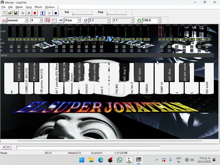Open the Windows Start menu
Image resolution: width=220 pixels, height=165 pixels.
coord(82,160)
